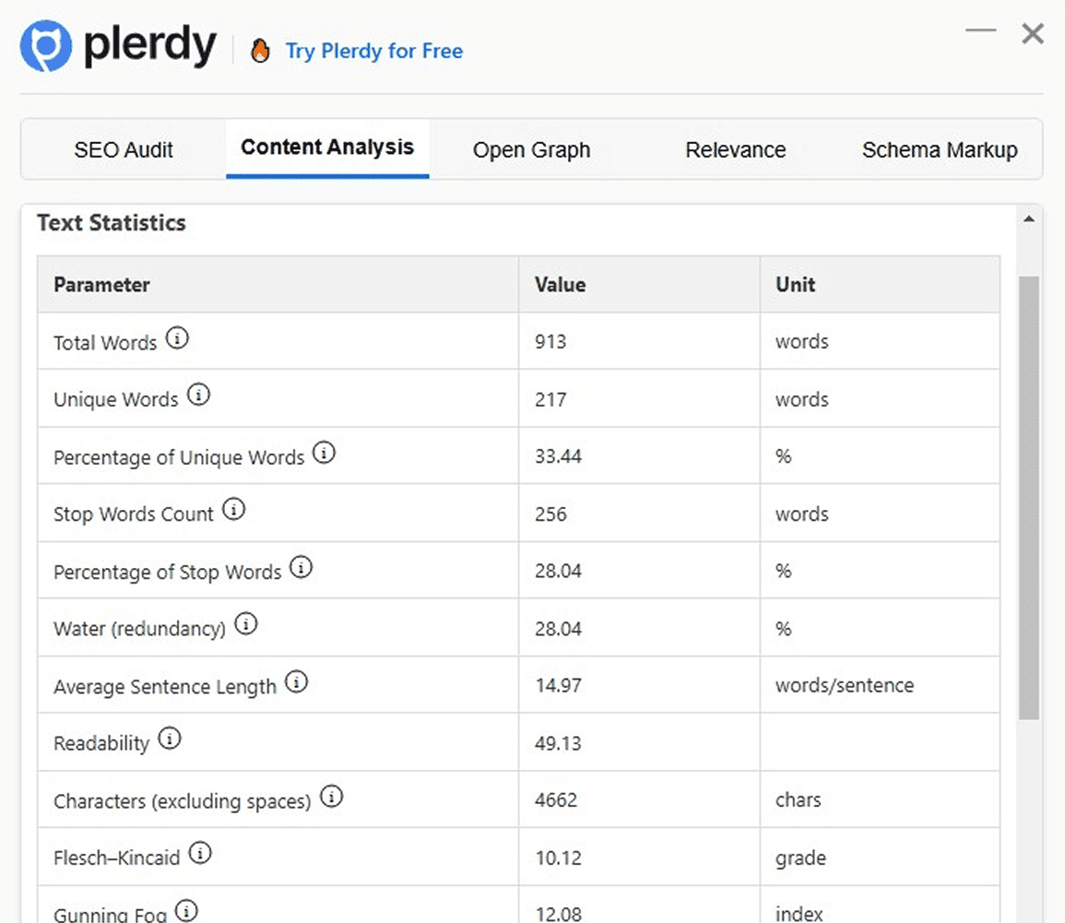1065x923 pixels.
Task: Click the vertical scrollbar thumb
Action: coord(1029,498)
